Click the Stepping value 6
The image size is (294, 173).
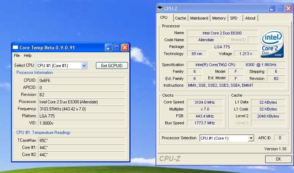276,71
